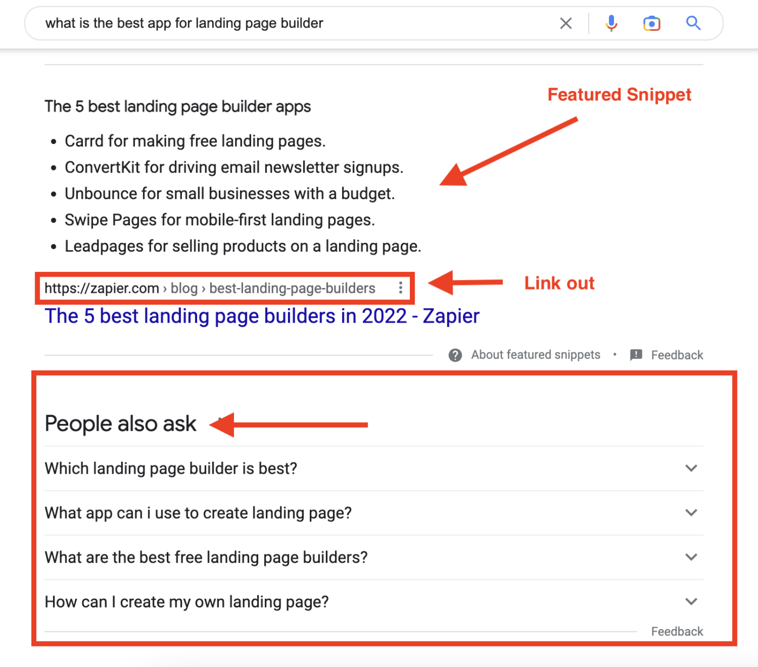758x667 pixels.
Task: Click Feedback below People also ask
Action: [x=677, y=631]
